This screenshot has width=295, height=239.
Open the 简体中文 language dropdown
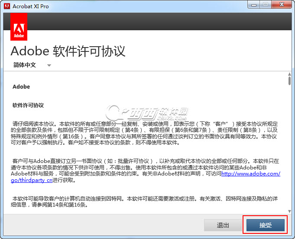tap(32, 65)
